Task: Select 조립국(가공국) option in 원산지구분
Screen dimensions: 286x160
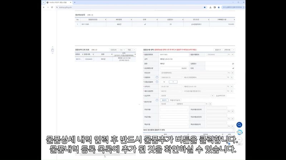Action: coord(175,100)
